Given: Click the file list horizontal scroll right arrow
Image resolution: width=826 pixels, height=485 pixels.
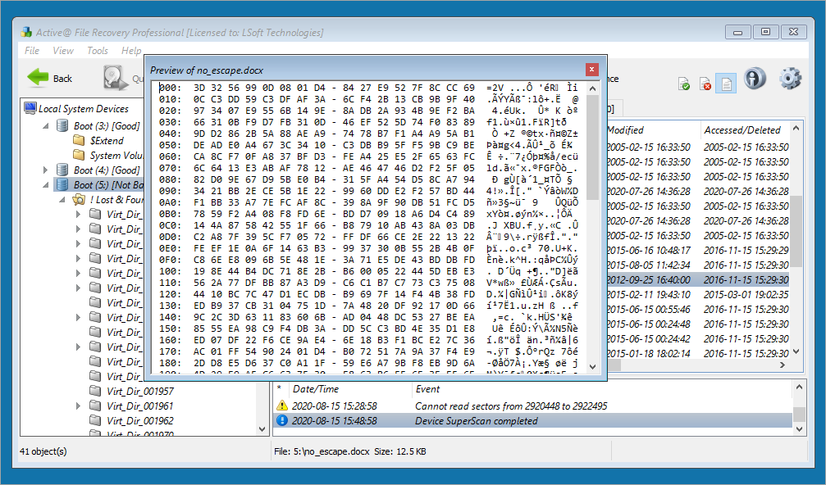Looking at the screenshot, I should pyautogui.click(x=783, y=365).
